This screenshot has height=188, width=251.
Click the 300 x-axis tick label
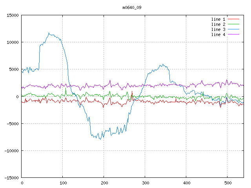coord(145,183)
